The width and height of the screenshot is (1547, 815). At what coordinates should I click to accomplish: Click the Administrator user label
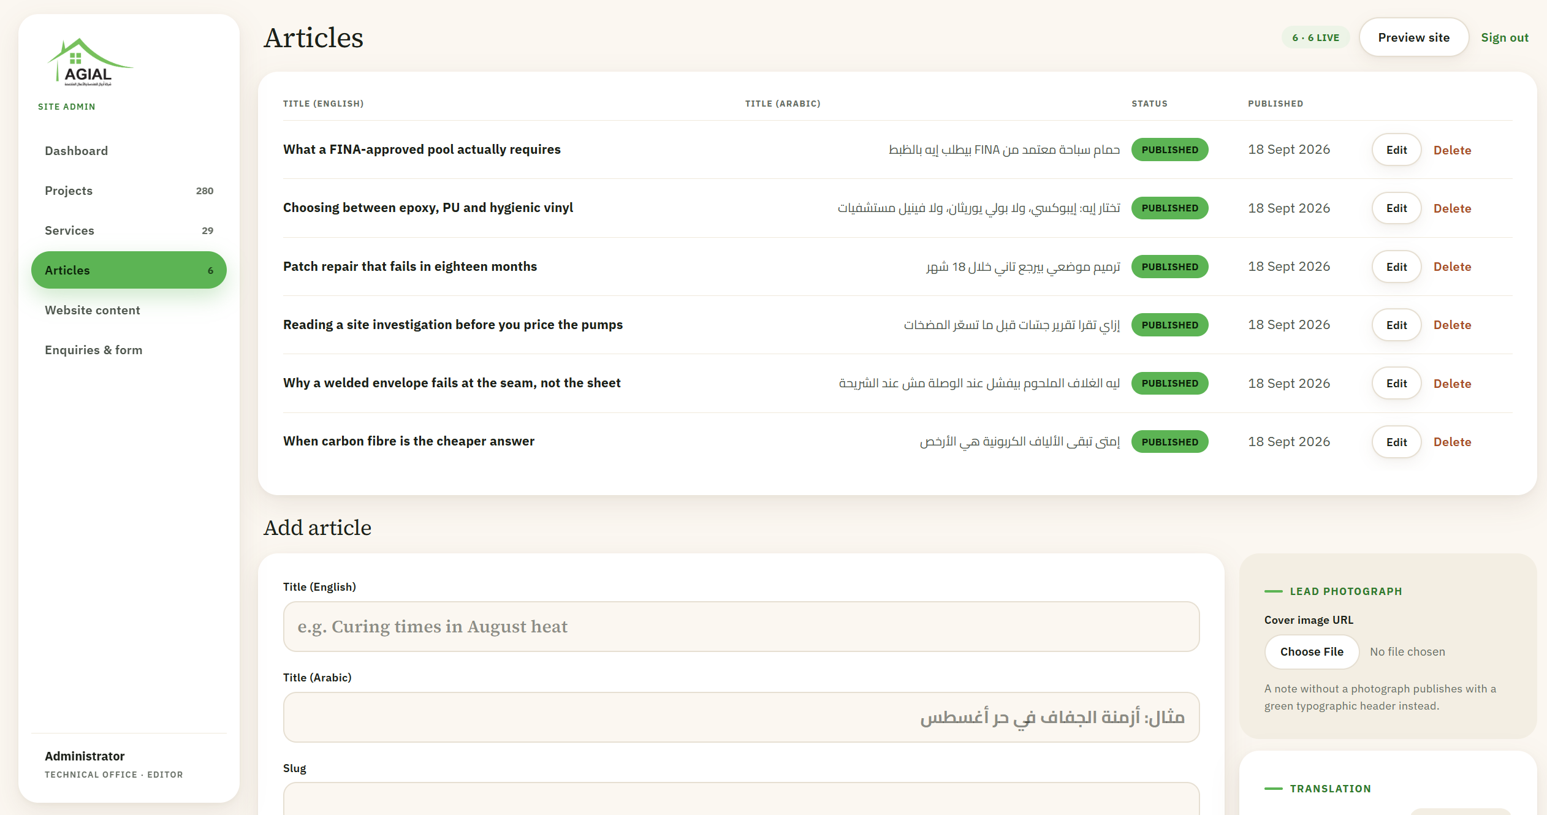pos(85,756)
